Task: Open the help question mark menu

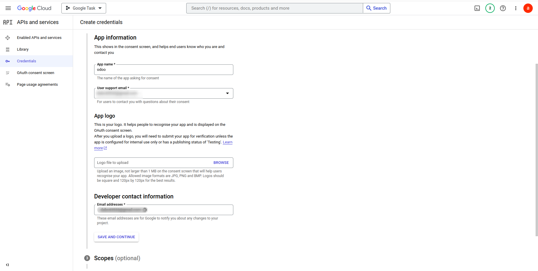Action: 503,8
